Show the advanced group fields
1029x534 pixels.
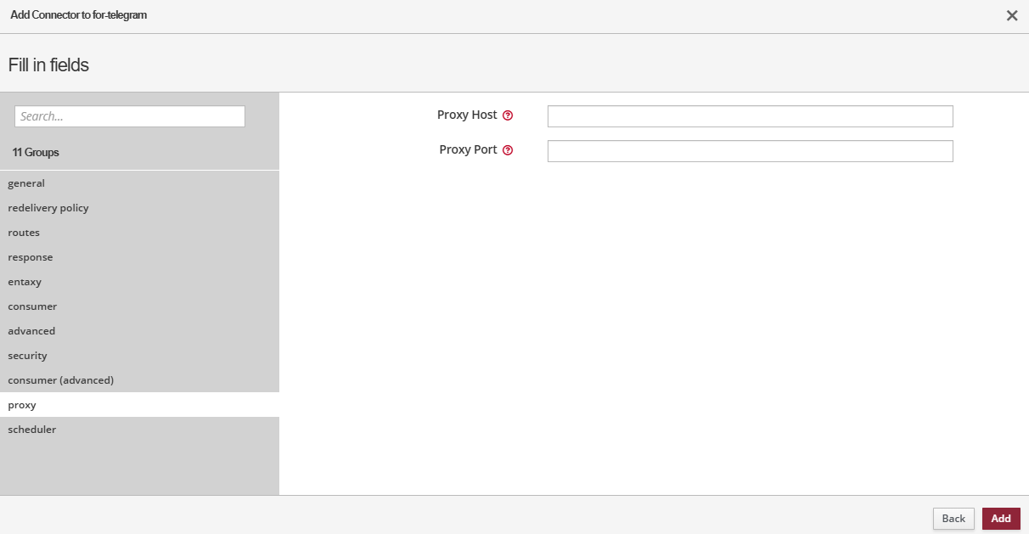pyautogui.click(x=31, y=331)
